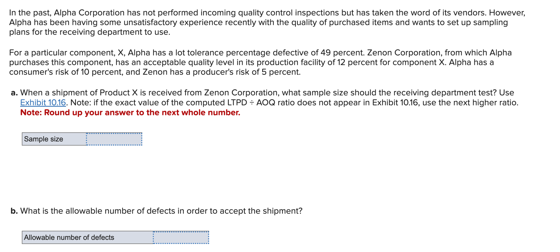This screenshot has height=252, width=560.
Task: Click the question b text about accepting shipment
Action: pos(161,211)
